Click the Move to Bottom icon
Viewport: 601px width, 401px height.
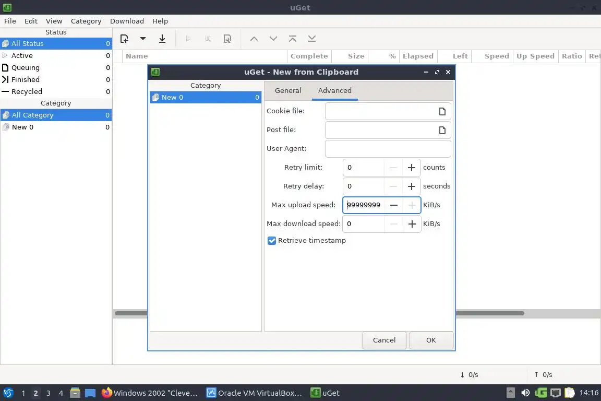[312, 38]
